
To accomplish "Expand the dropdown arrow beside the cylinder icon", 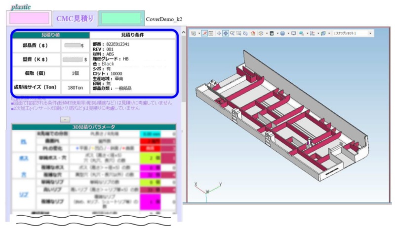I will [276, 33].
